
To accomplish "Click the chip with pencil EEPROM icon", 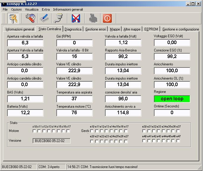I will tap(44, 18).
